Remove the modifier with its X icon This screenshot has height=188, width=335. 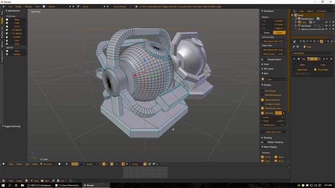click(x=331, y=59)
